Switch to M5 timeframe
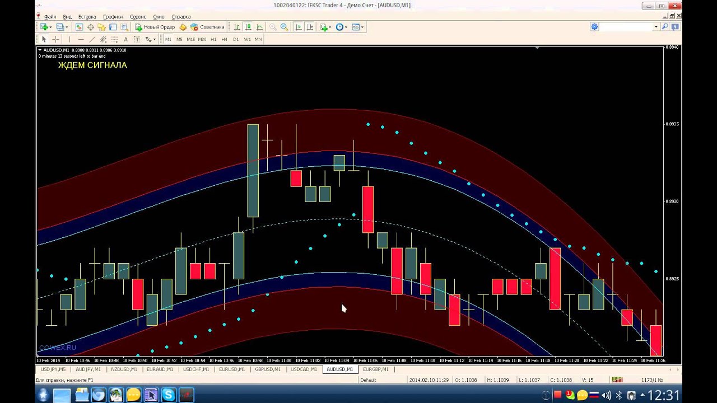The height and width of the screenshot is (403, 717). pos(179,39)
